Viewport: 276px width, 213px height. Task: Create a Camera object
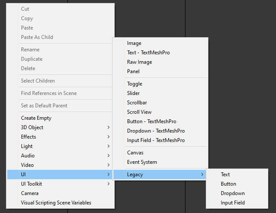[30, 193]
